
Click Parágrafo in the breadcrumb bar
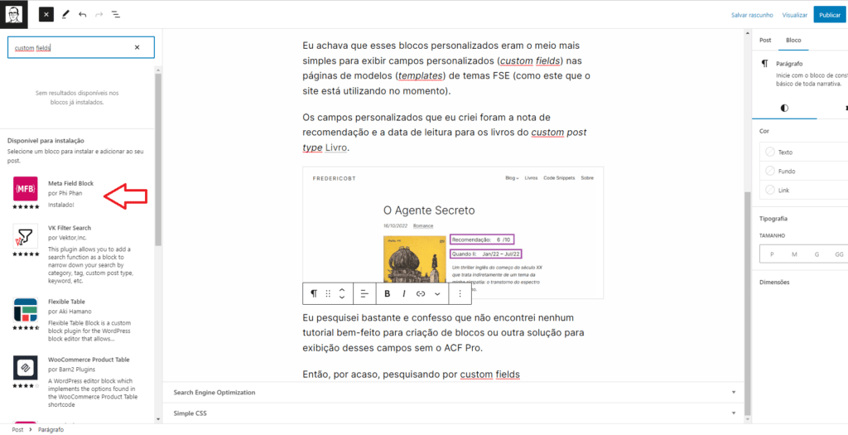[x=51, y=429]
